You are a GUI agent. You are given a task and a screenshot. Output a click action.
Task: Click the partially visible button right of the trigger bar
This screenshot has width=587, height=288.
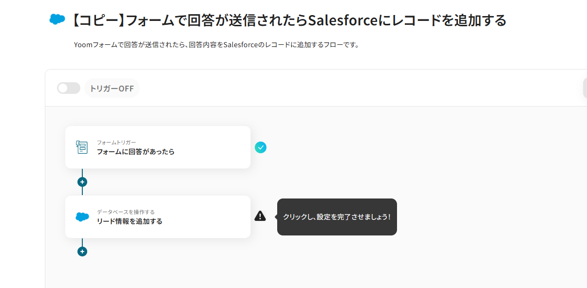tap(585, 88)
